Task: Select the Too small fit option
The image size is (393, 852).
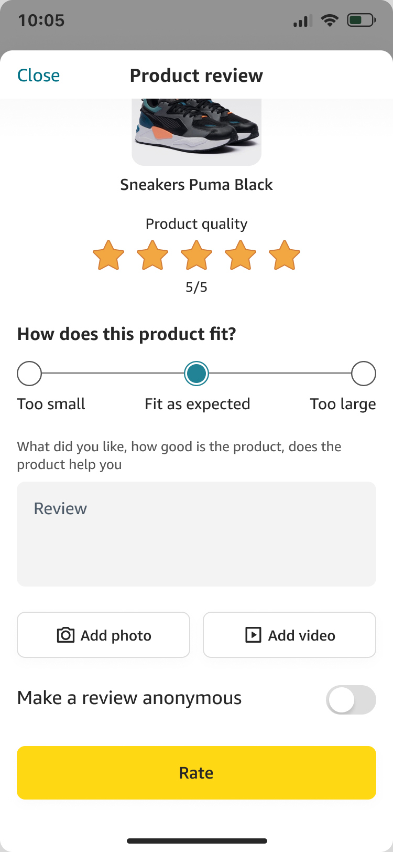Action: click(29, 374)
